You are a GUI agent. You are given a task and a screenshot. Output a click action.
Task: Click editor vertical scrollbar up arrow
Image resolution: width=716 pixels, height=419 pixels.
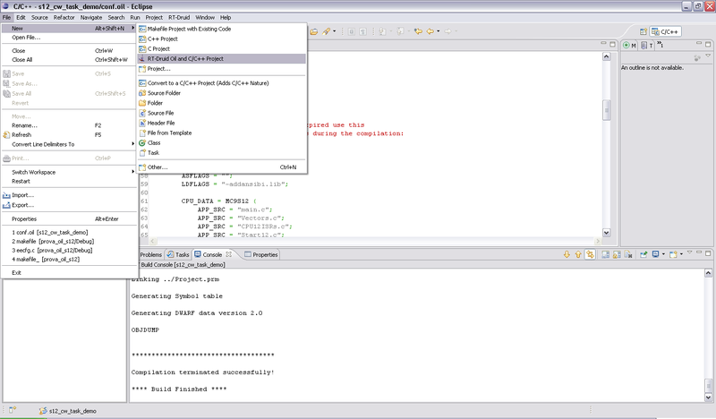pyautogui.click(x=607, y=56)
